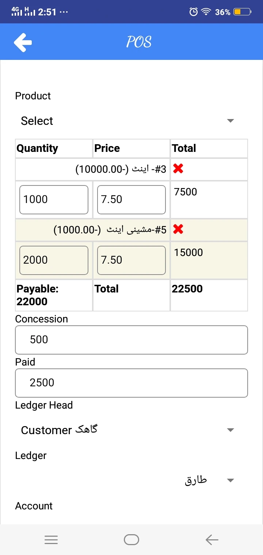Delete item #5 using red X
Screen dimensions: 263x555
[178, 229]
